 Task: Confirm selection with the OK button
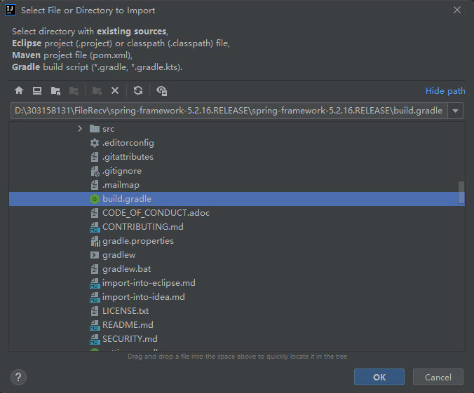coord(379,377)
